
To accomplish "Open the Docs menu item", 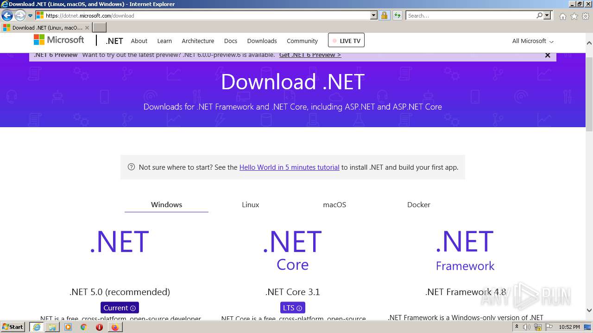I will tap(231, 41).
